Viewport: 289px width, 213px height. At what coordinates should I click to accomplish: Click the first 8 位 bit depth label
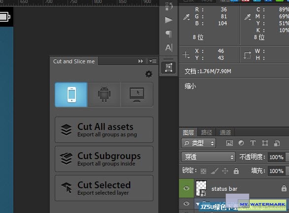pos(198,38)
